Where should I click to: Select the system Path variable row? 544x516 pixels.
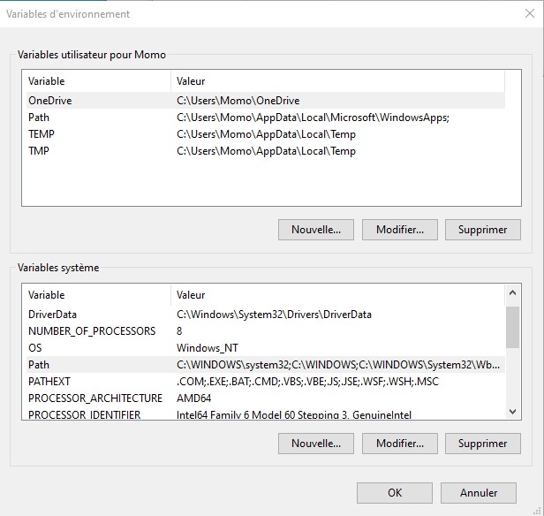coord(39,365)
